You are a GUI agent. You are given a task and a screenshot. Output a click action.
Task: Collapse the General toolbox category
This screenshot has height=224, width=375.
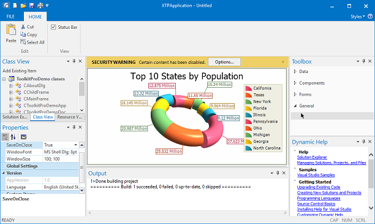coord(295,106)
